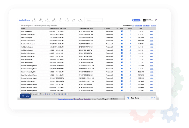This screenshot has height=128, width=189.
Task: View the Daily Lead Report
Action: click(x=122, y=31)
